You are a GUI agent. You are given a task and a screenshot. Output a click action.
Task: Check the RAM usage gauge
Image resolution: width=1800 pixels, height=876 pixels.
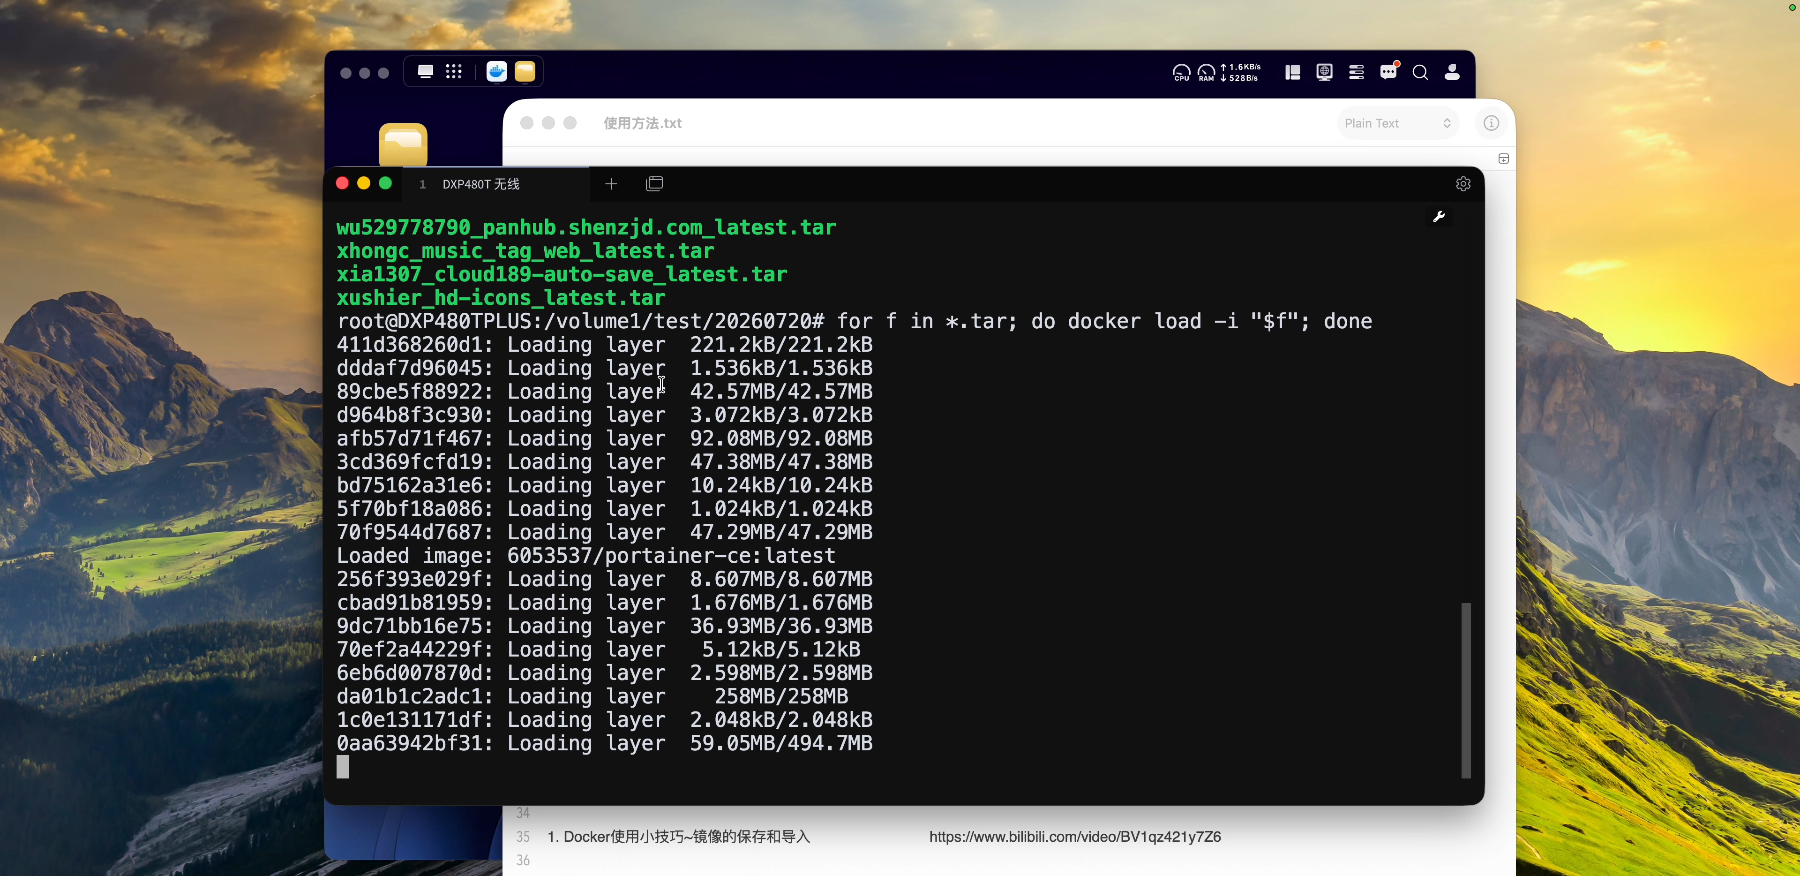click(1206, 73)
